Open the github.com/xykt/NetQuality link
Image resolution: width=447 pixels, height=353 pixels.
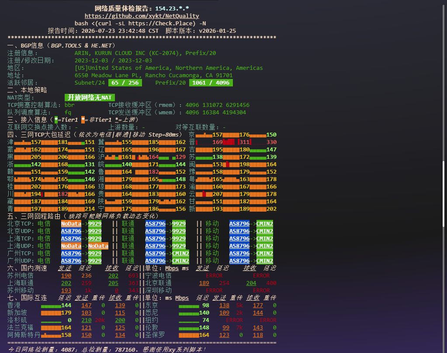[x=142, y=16]
